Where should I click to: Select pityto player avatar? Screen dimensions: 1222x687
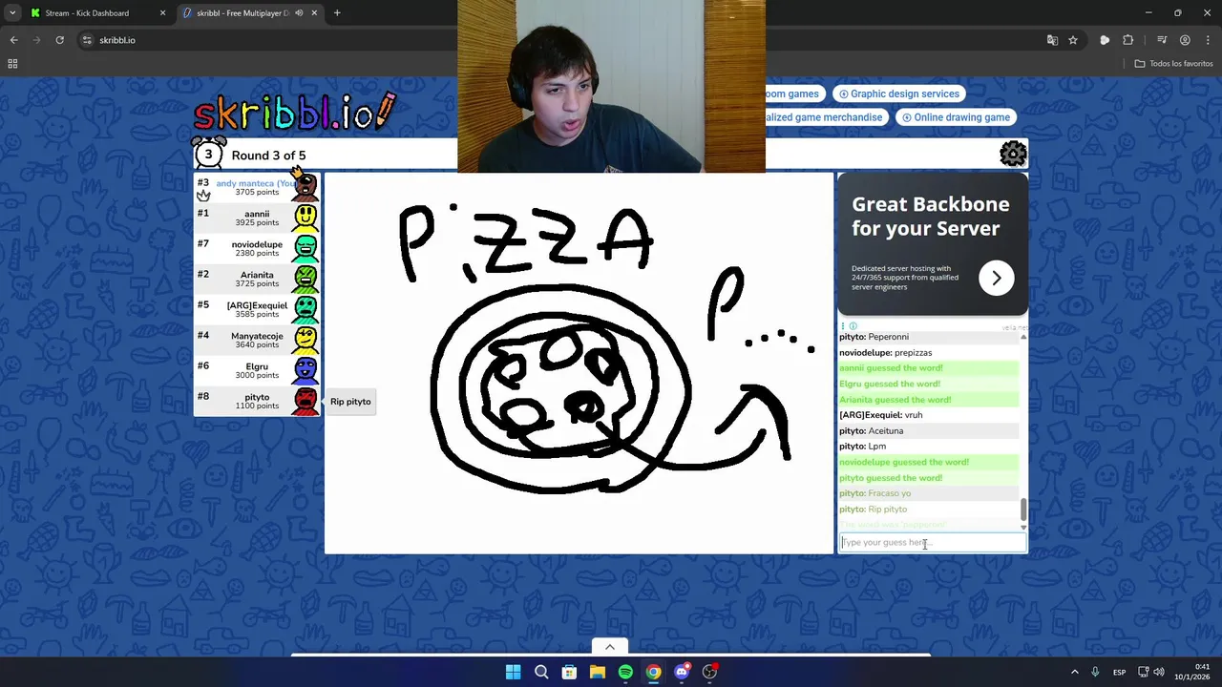click(x=305, y=401)
